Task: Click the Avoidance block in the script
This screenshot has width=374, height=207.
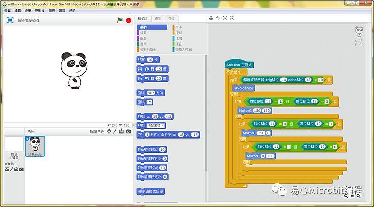Action: point(244,88)
